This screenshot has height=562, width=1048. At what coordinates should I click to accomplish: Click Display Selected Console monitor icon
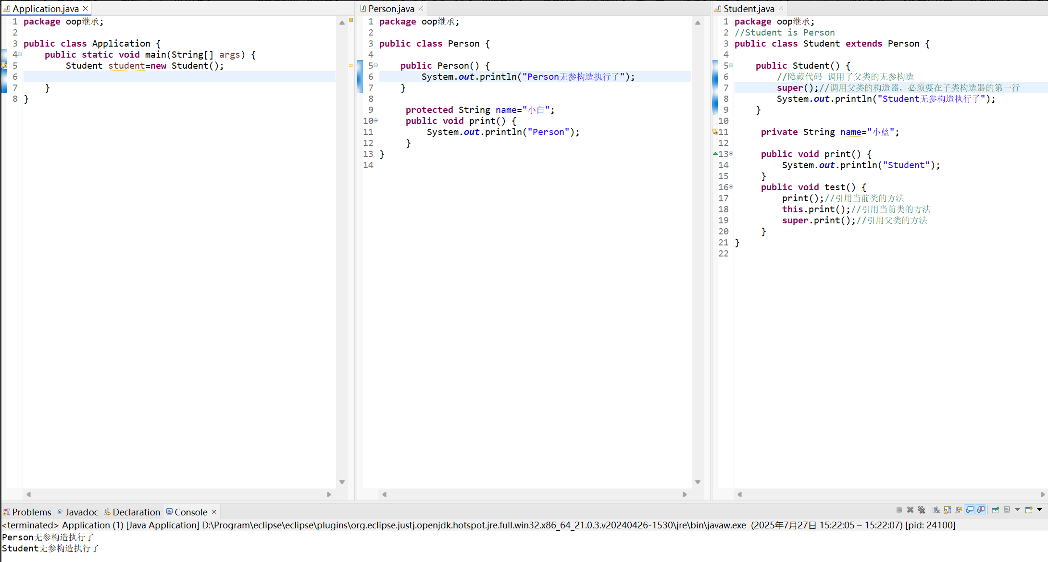[1007, 510]
